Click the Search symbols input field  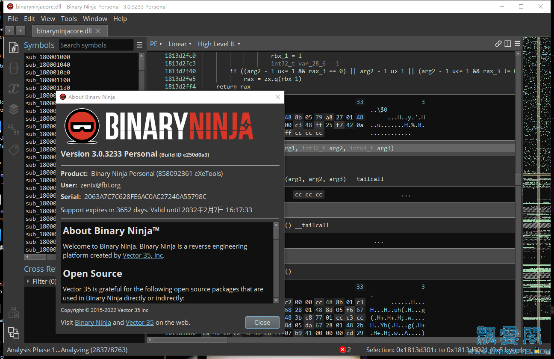click(x=96, y=45)
